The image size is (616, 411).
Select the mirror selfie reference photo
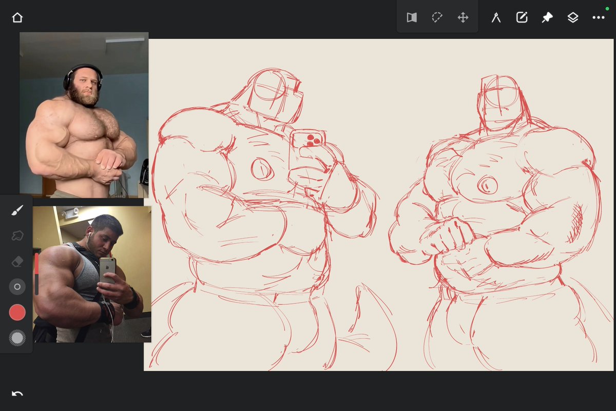(92, 275)
